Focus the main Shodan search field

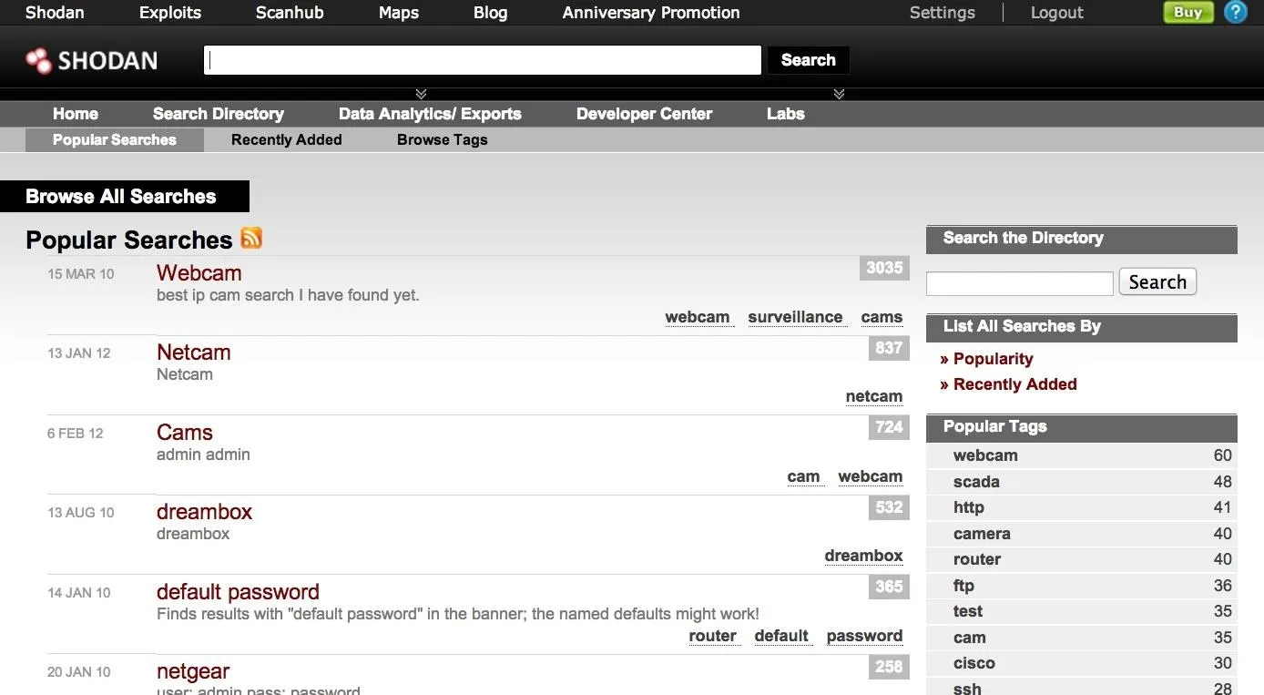click(483, 60)
